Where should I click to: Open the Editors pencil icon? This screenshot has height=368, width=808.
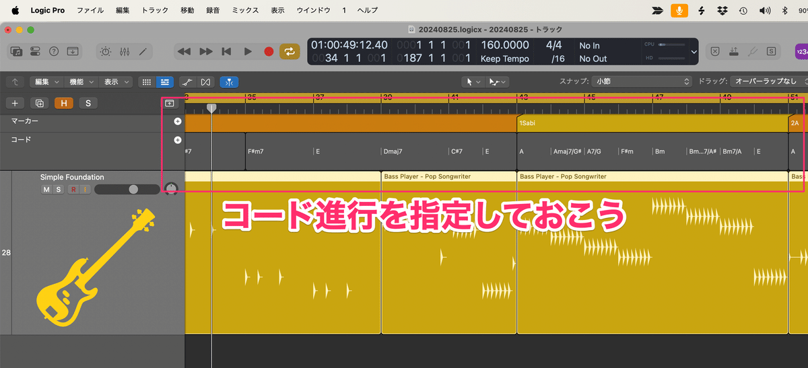[x=143, y=51]
